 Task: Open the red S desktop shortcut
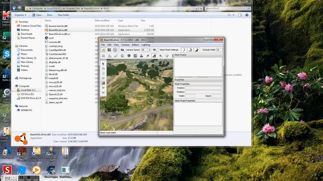(x=7, y=170)
